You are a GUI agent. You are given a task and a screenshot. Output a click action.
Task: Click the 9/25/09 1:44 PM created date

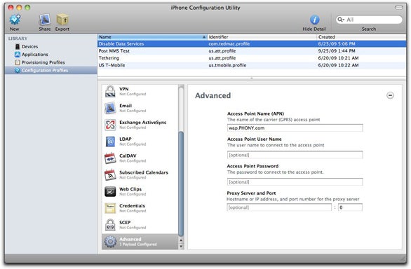coord(337,51)
